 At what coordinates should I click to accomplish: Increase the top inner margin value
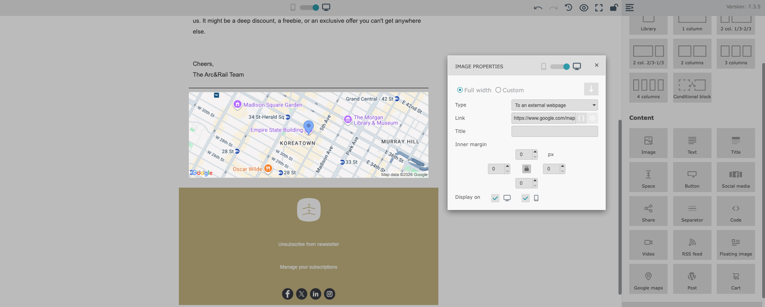(x=535, y=152)
